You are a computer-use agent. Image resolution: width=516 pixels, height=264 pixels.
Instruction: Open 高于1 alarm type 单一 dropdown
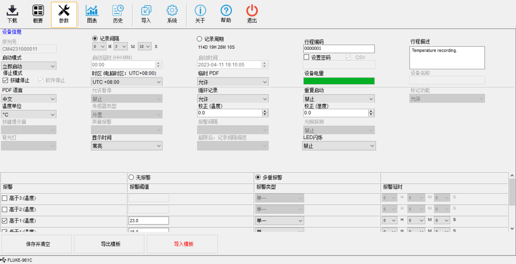click(280, 221)
